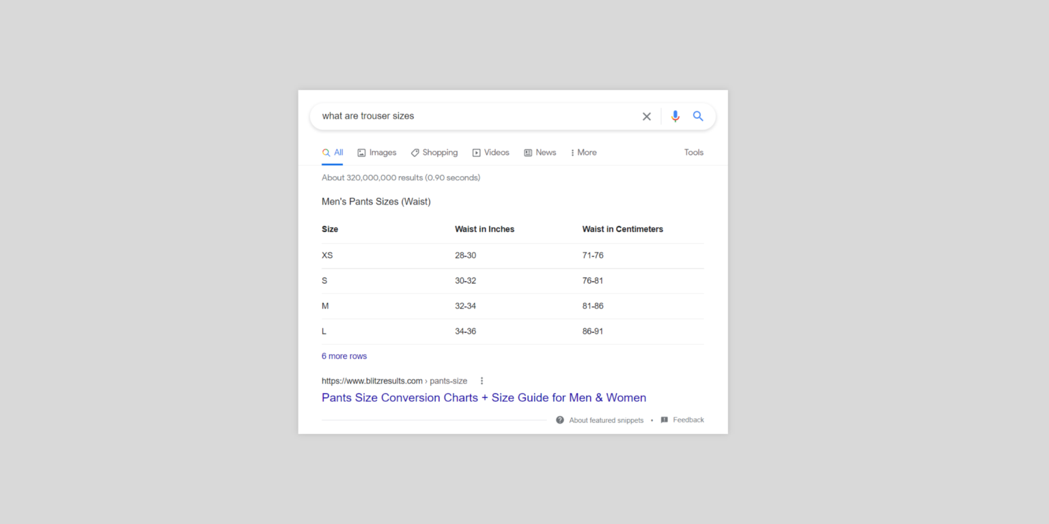Place cursor in the search input field
Image resolution: width=1049 pixels, height=524 pixels.
[x=478, y=116]
